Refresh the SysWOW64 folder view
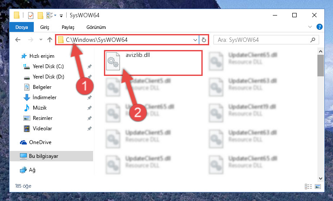Viewport: 333px width, 201px height. pos(204,40)
